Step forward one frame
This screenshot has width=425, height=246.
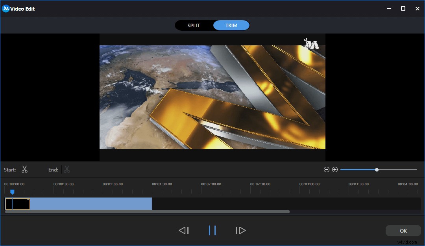click(x=241, y=230)
